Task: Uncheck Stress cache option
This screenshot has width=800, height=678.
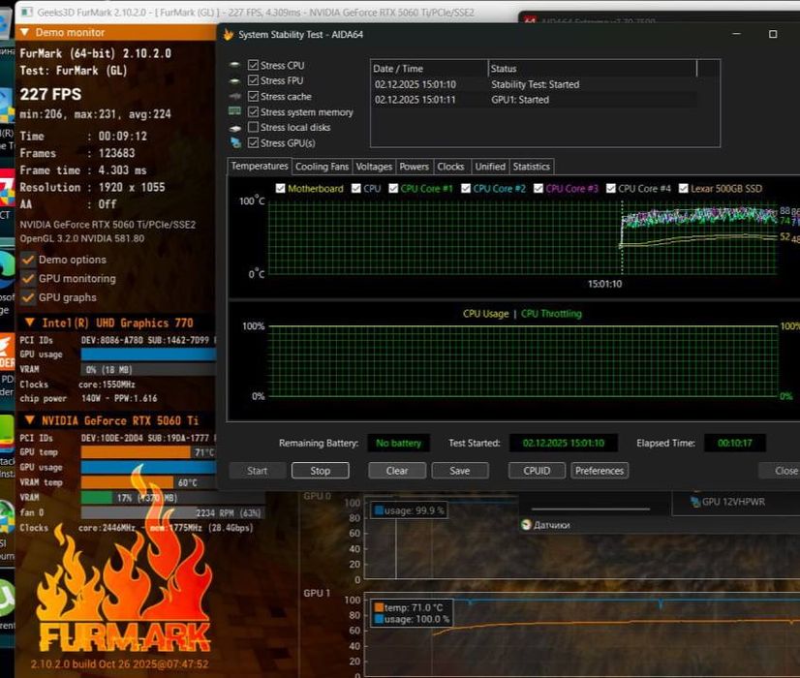Action: [253, 97]
